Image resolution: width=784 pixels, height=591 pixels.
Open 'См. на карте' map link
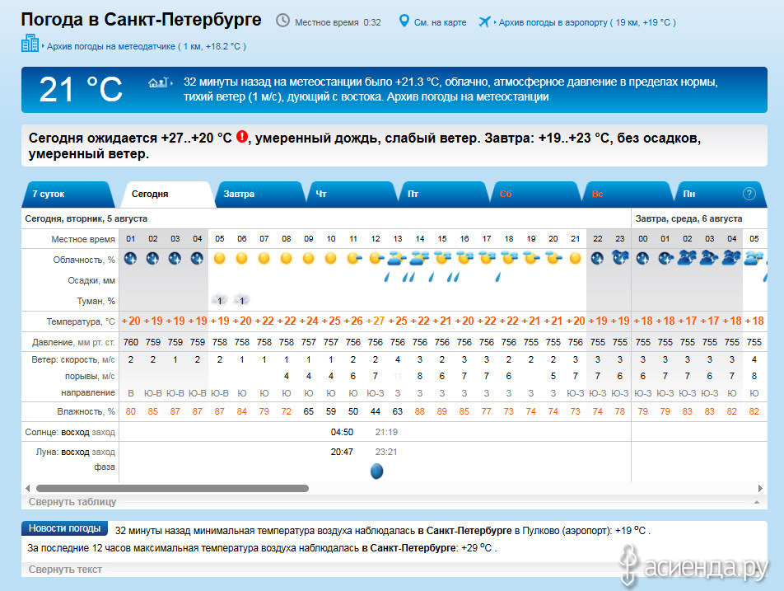pyautogui.click(x=440, y=22)
